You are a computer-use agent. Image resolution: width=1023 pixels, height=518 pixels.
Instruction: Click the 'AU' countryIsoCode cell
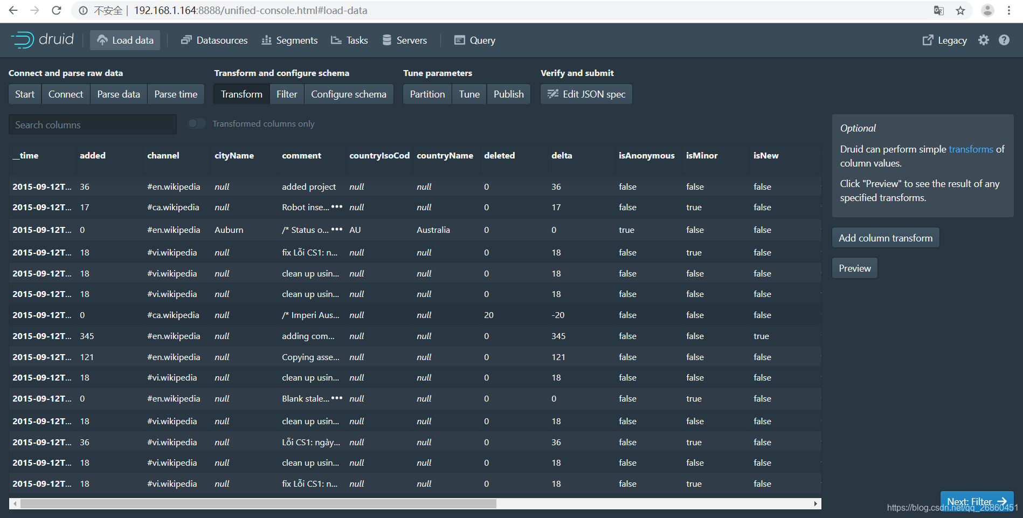(355, 230)
